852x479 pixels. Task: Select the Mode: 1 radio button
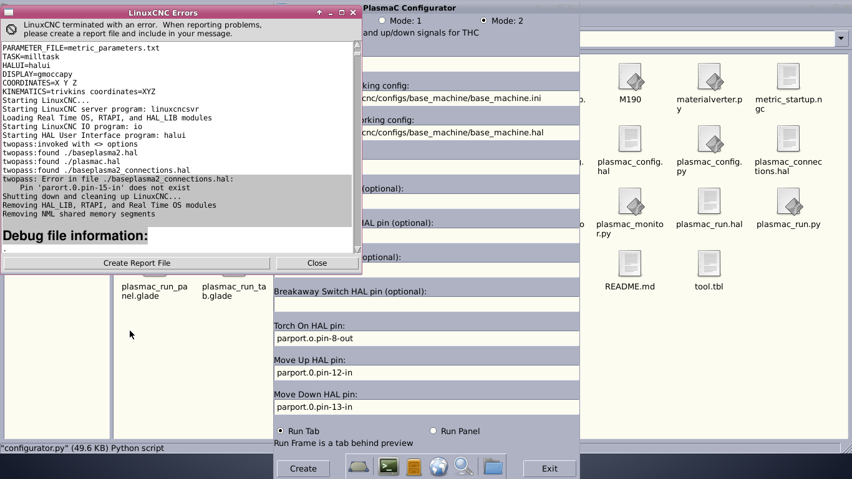(382, 21)
